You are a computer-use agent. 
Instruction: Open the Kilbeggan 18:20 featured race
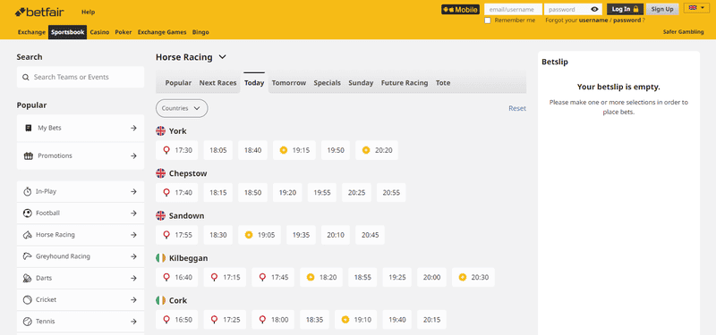click(321, 277)
